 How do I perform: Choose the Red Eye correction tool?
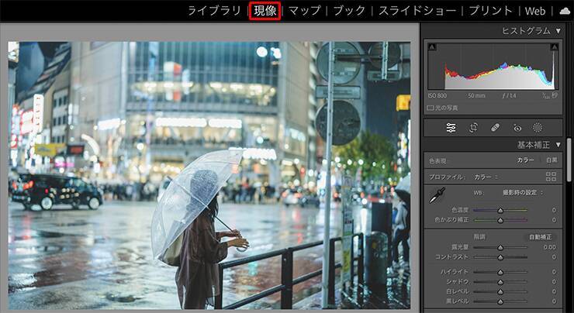pyautogui.click(x=517, y=128)
